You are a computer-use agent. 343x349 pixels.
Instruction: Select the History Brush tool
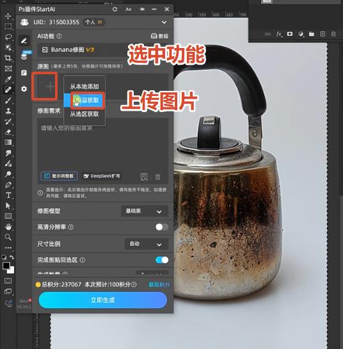pyautogui.click(x=8, y=121)
